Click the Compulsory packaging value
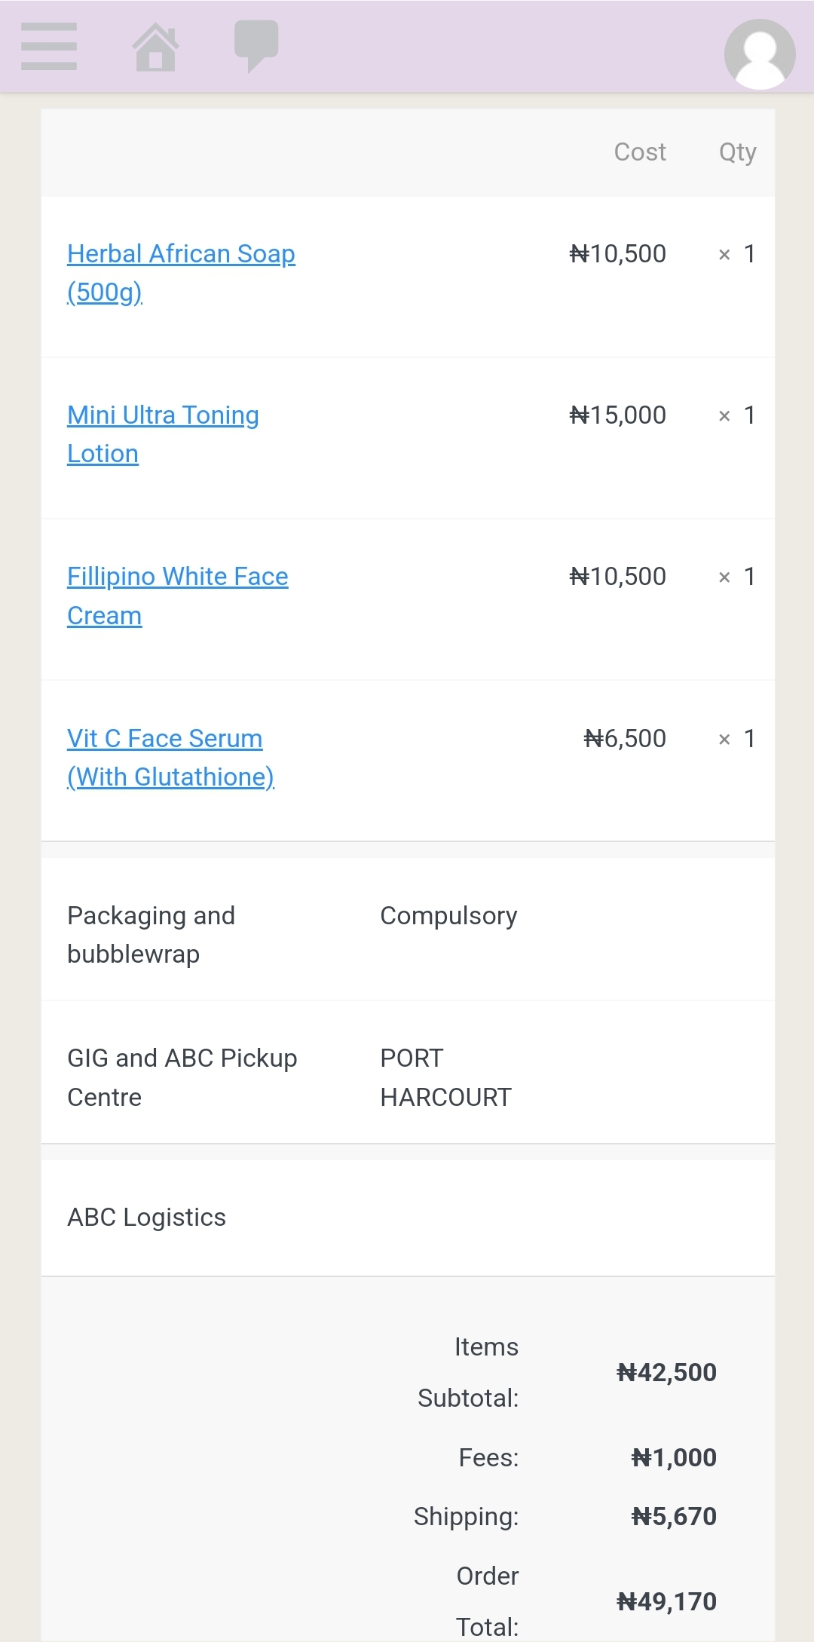Image resolution: width=814 pixels, height=1642 pixels. (x=448, y=916)
